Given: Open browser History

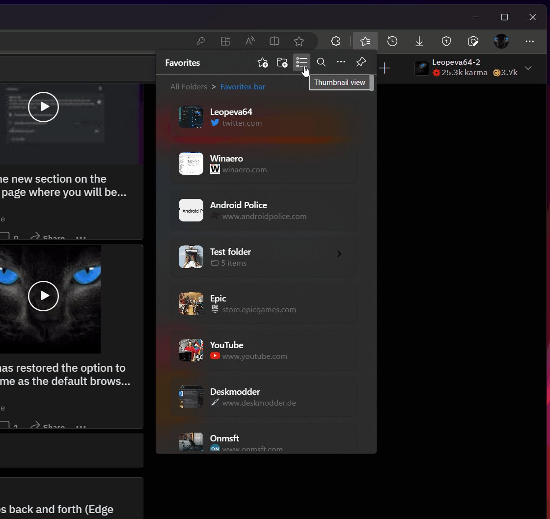Looking at the screenshot, I should [392, 41].
